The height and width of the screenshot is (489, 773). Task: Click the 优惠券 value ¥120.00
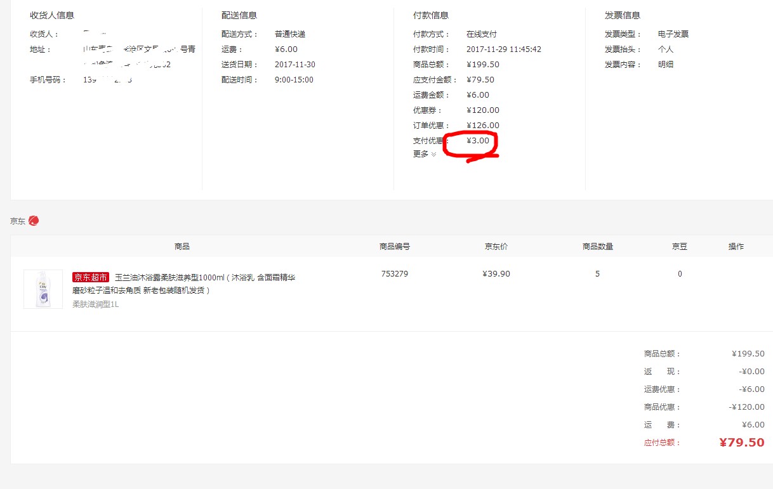point(483,110)
